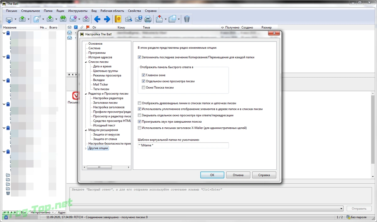Uncheck the 'Главном окне' checkbox
This screenshot has width=377, height=222.
pyautogui.click(x=143, y=75)
